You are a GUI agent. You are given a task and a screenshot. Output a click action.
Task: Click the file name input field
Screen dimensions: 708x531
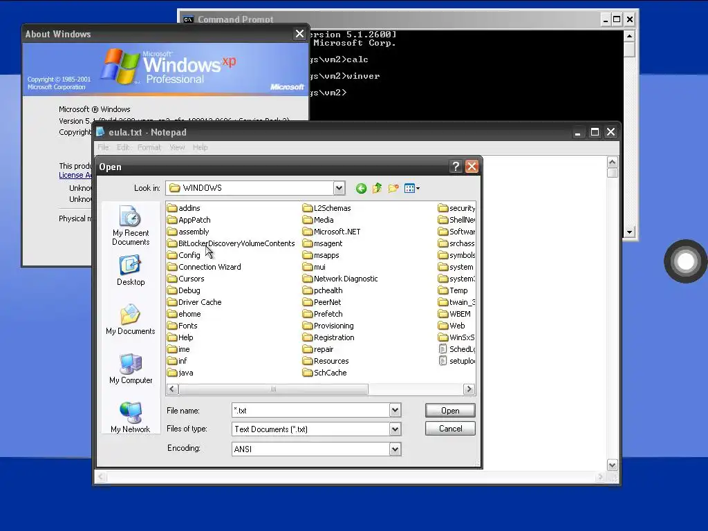[x=310, y=410]
